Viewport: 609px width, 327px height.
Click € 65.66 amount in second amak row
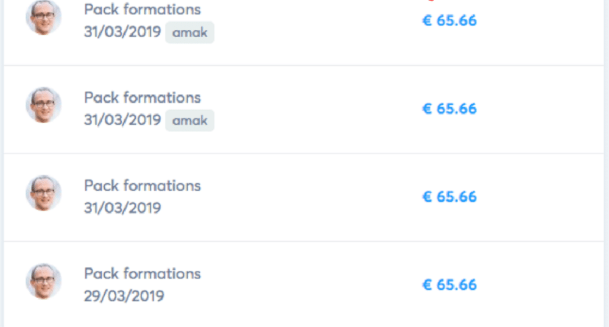tap(449, 109)
